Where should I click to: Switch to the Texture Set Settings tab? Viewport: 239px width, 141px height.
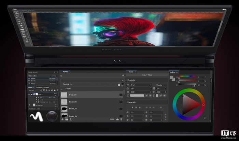[42, 87]
